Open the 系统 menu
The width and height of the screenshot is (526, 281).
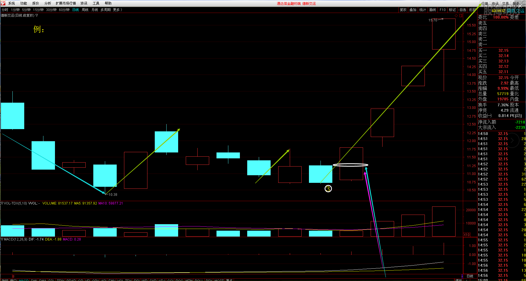[12, 3]
